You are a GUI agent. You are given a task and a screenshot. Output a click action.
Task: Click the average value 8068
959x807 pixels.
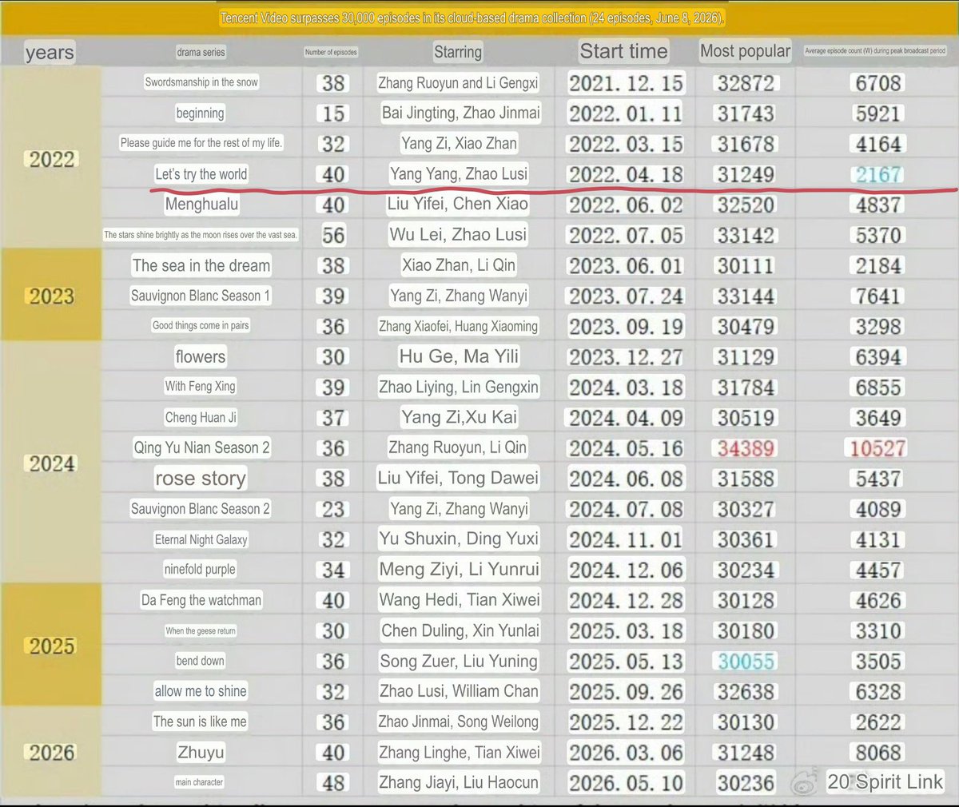tap(878, 752)
